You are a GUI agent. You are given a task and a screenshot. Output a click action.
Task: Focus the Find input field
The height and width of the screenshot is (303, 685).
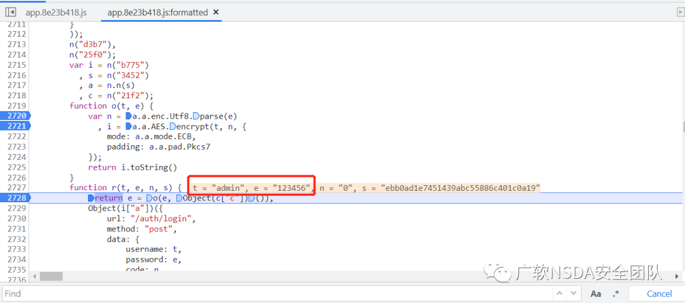(276, 294)
